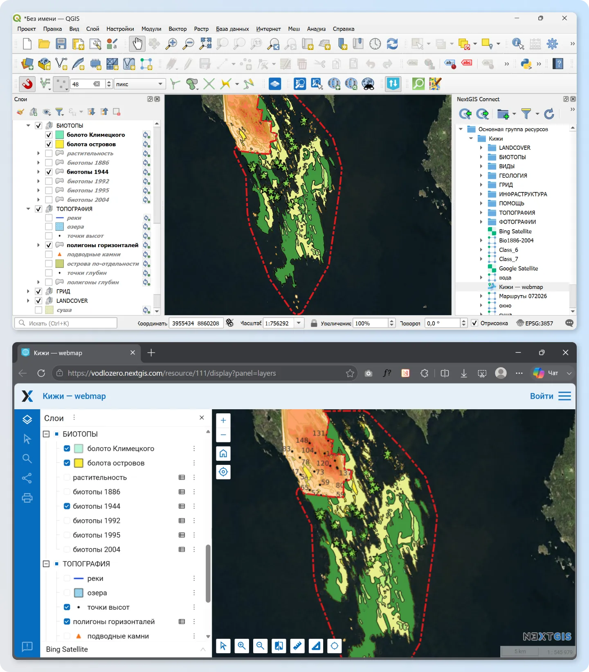589x672 pixels.
Task: Open new browser tab with plus button
Action: click(x=151, y=353)
